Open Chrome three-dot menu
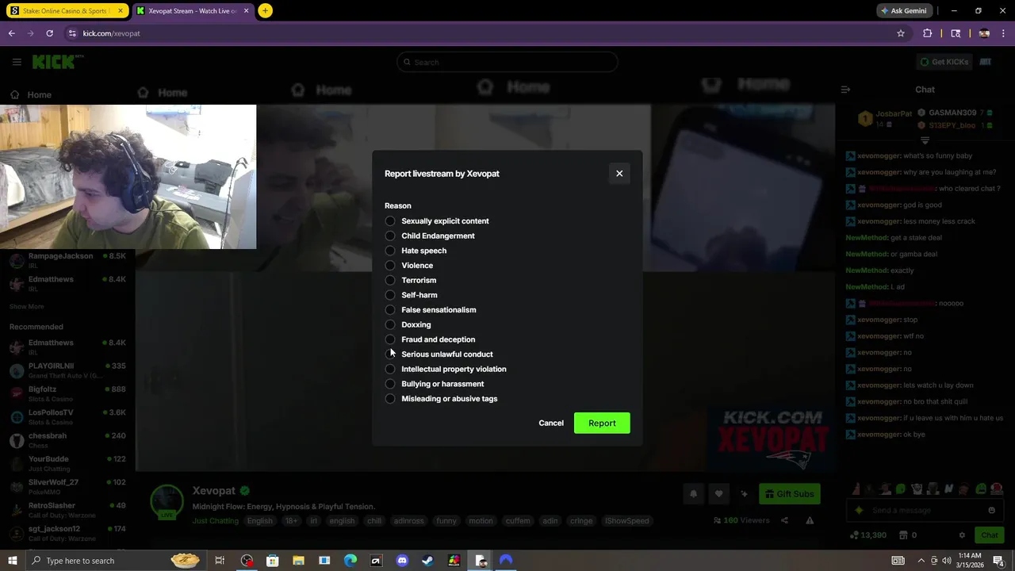The height and width of the screenshot is (571, 1015). pos(1004,33)
